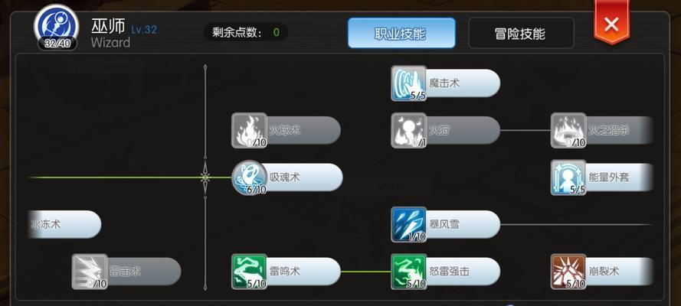
Task: Select the 魔击术 skill icon
Action: point(408,83)
